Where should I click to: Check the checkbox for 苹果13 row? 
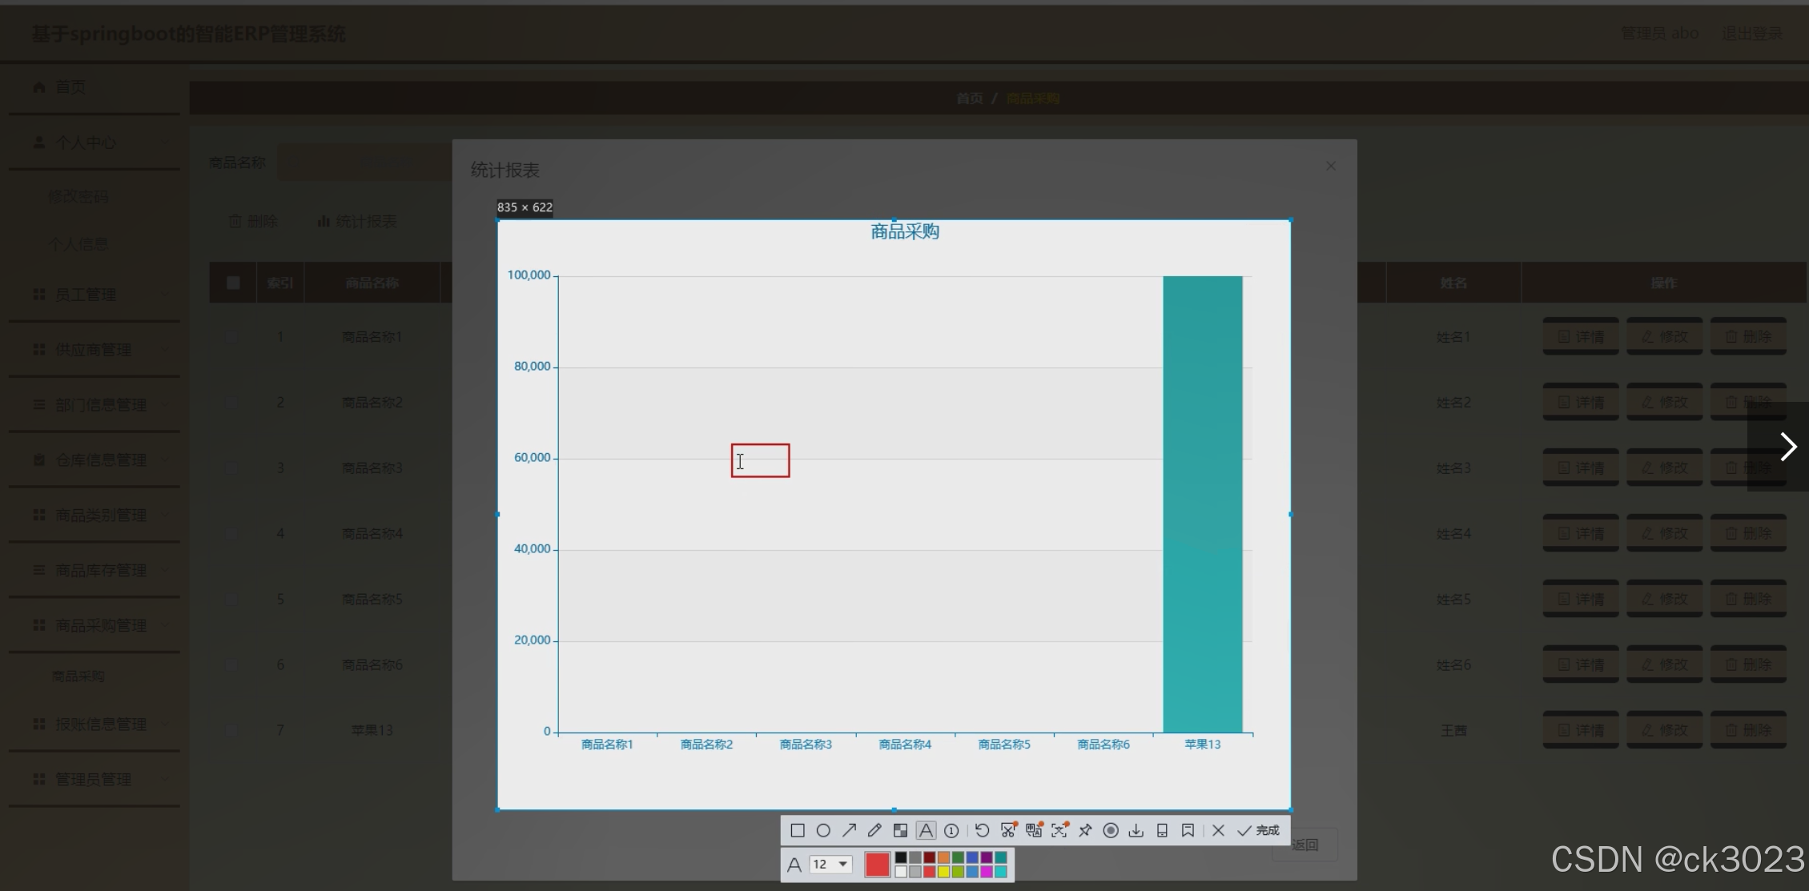point(233,729)
